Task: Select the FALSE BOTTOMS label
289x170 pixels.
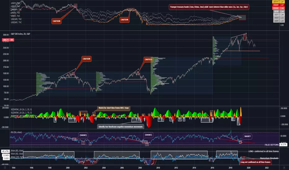Action: coord(272,145)
